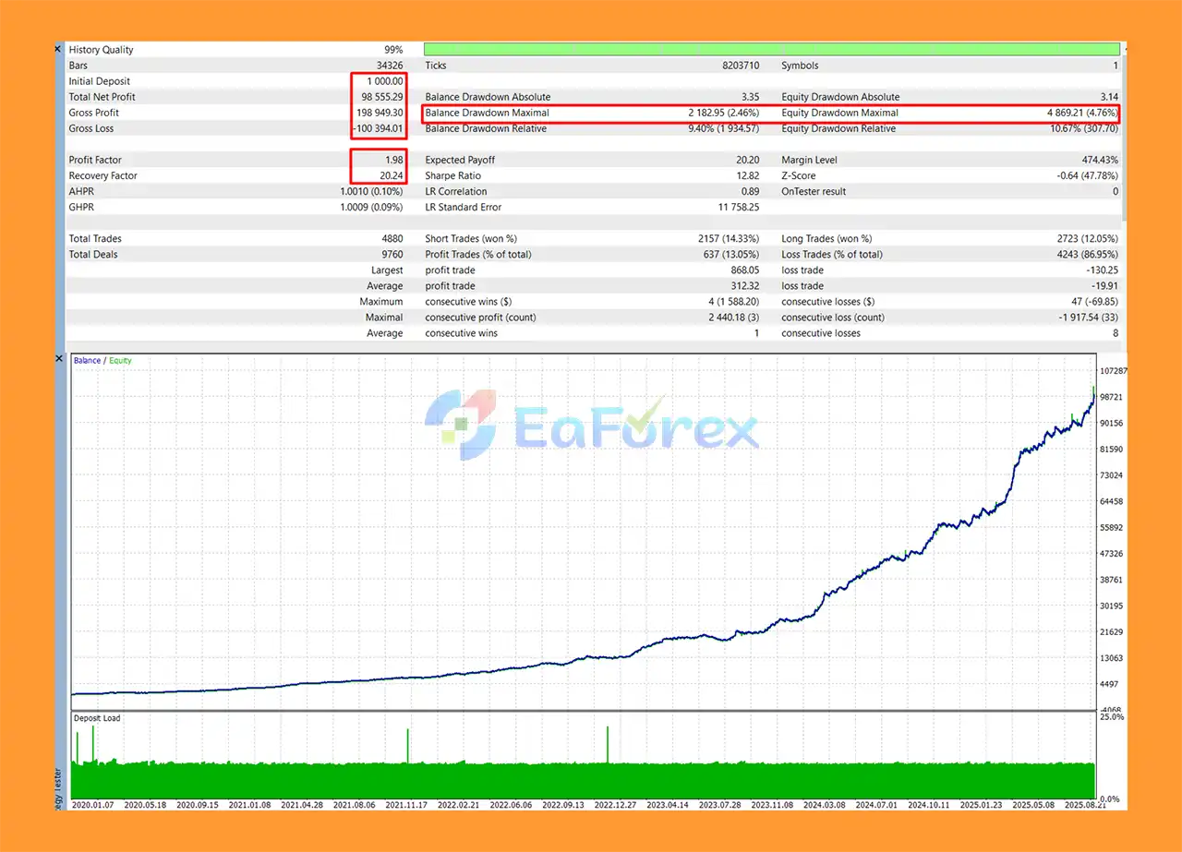
Task: Click the Balance Drawdown Maximal row label
Action: (x=487, y=113)
